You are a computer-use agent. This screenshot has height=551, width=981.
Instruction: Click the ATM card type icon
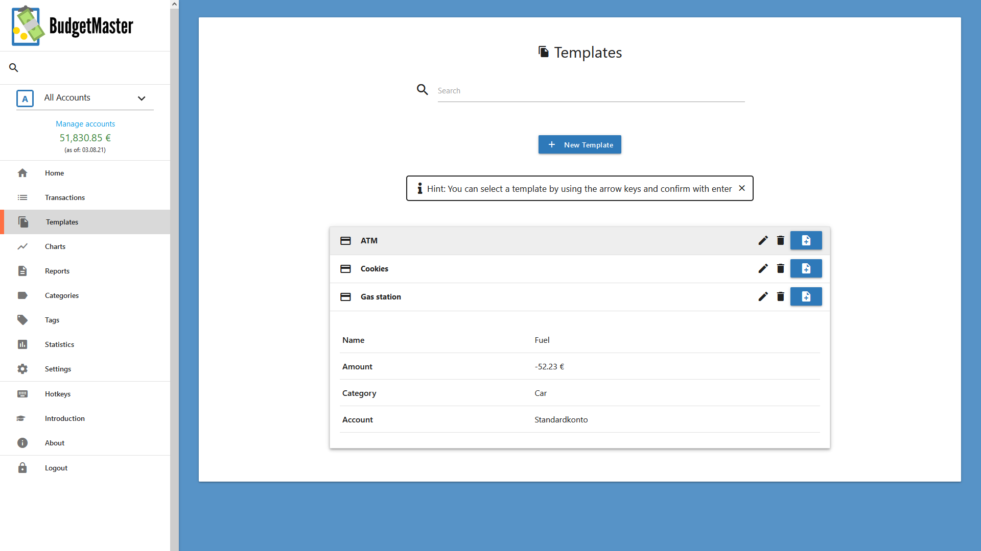[x=345, y=241]
